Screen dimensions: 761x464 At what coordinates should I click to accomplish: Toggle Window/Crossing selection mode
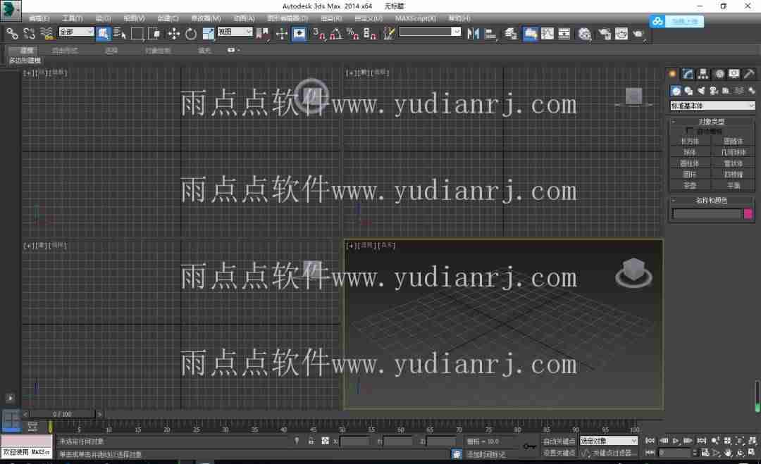click(154, 34)
